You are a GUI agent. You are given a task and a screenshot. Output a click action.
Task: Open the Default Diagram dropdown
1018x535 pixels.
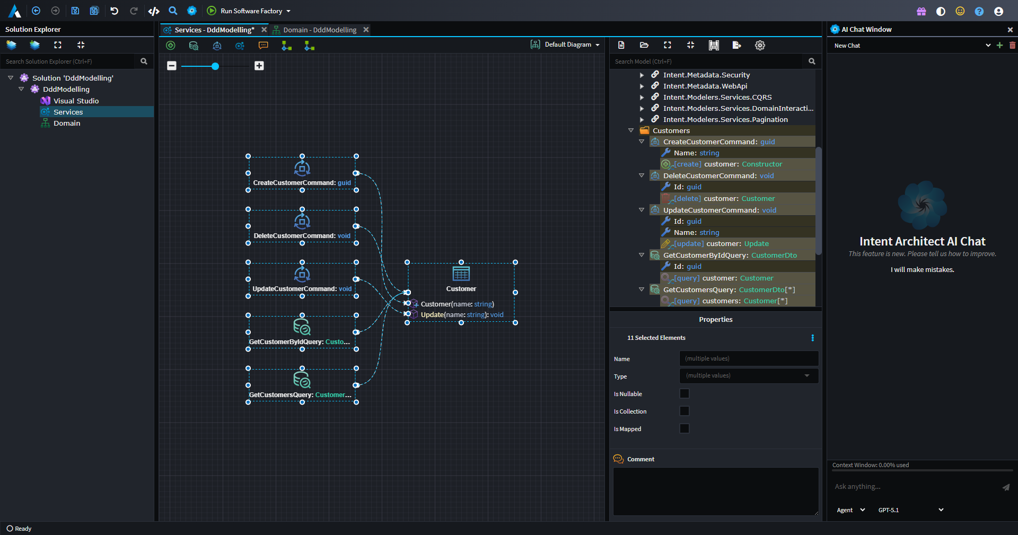[565, 45]
